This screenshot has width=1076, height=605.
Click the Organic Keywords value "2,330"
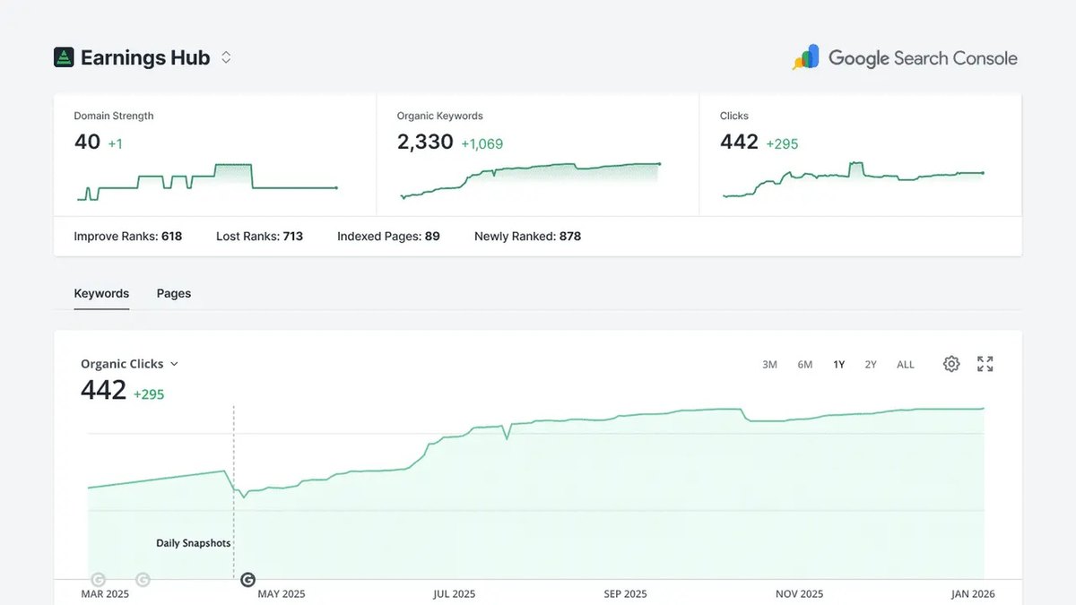[425, 142]
